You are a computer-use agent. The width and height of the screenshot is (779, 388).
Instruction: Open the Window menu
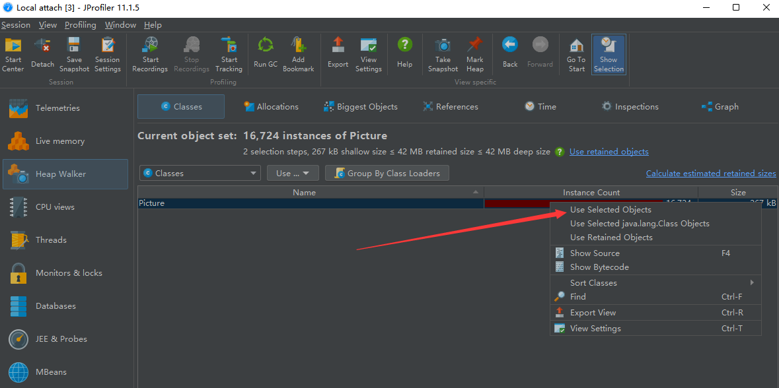tap(120, 25)
